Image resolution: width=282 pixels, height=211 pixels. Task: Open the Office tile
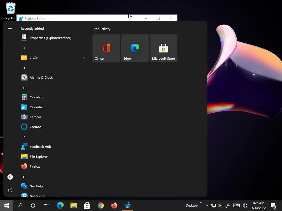pyautogui.click(x=106, y=48)
